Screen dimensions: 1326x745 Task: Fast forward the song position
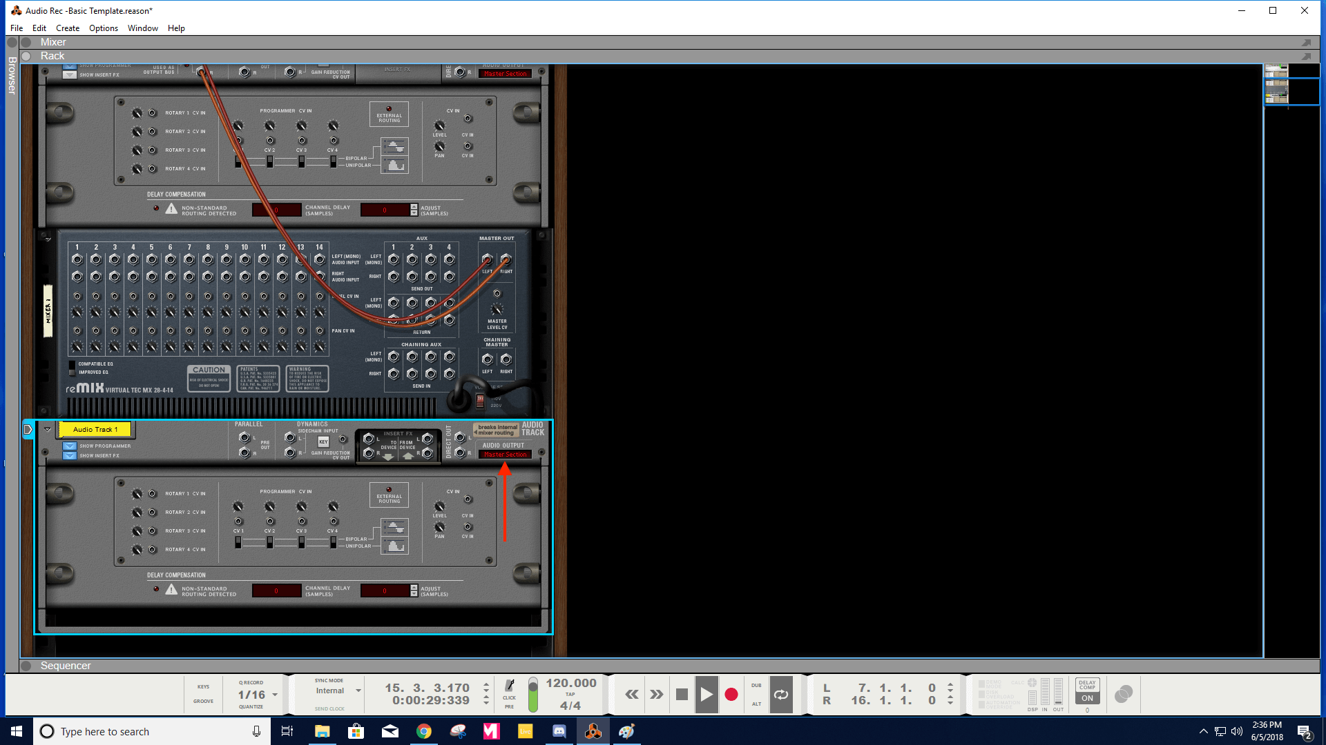[x=657, y=694]
